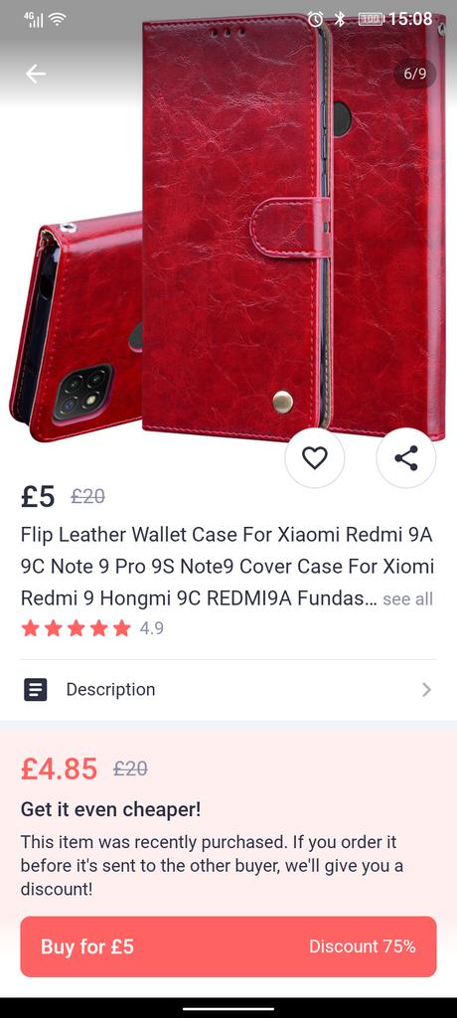The image size is (457, 1018).
Task: Tap the alarm clock status icon
Action: coord(316,19)
